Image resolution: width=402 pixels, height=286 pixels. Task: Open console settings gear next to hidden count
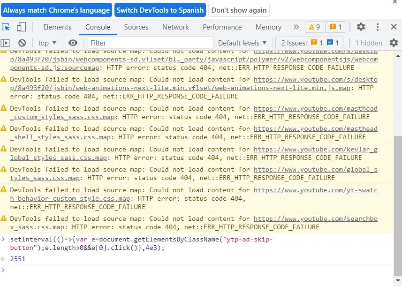394,43
